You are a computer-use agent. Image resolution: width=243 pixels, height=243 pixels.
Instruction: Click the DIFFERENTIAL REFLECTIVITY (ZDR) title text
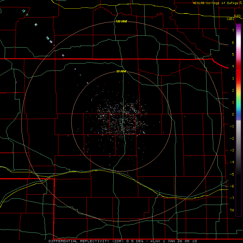pyautogui.click(x=86, y=241)
